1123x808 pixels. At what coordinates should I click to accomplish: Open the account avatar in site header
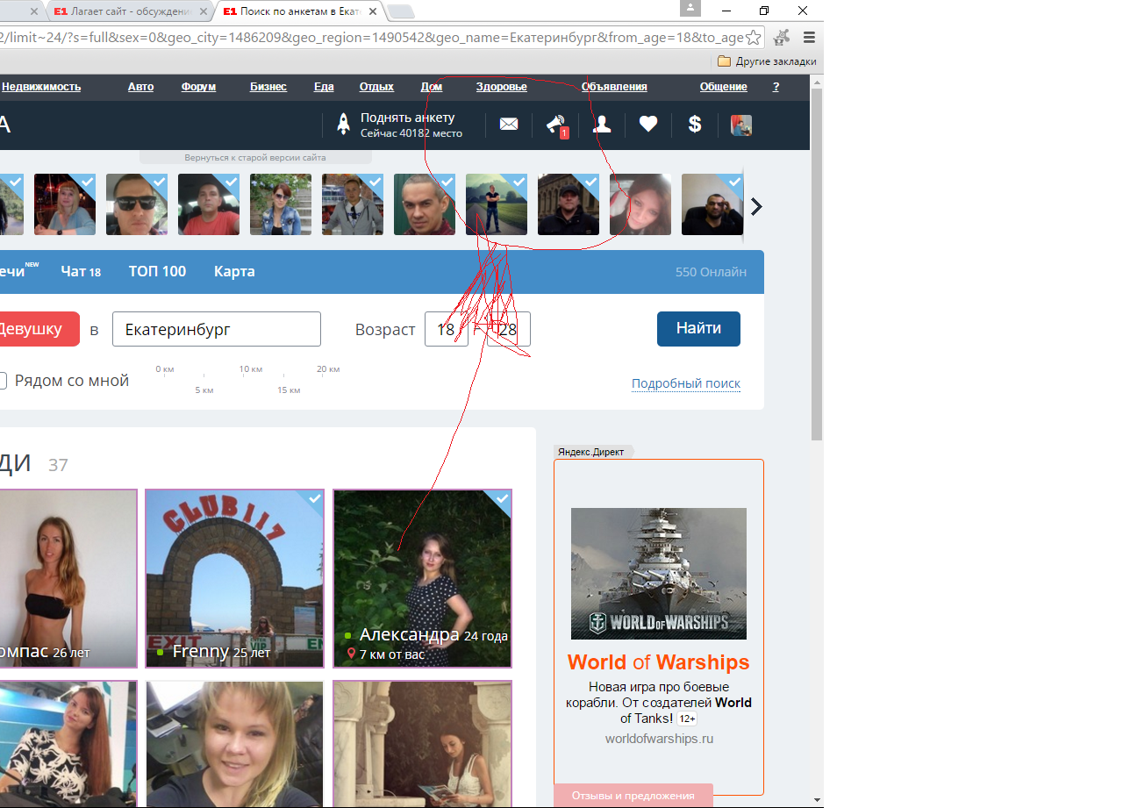741,125
